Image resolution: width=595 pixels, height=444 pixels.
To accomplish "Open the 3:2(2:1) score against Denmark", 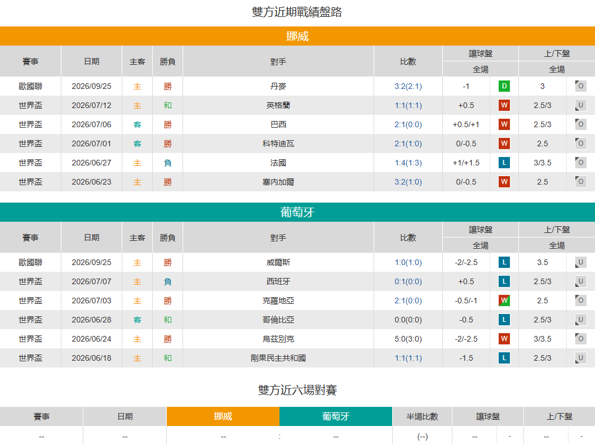I will pos(408,86).
